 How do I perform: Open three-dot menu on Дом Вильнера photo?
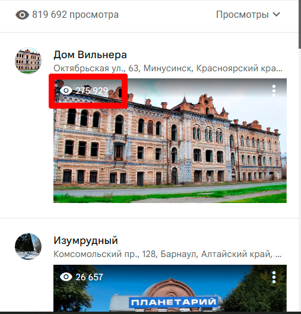pos(274,91)
